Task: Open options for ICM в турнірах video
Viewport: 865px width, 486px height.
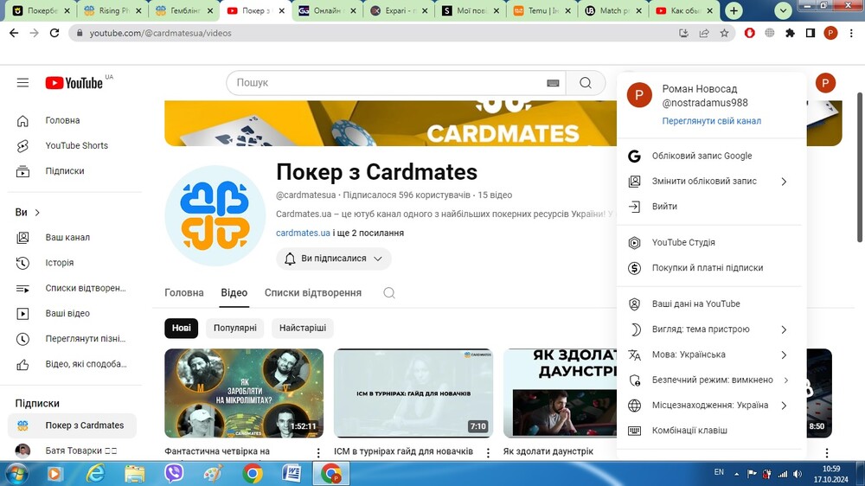Action: 488,453
